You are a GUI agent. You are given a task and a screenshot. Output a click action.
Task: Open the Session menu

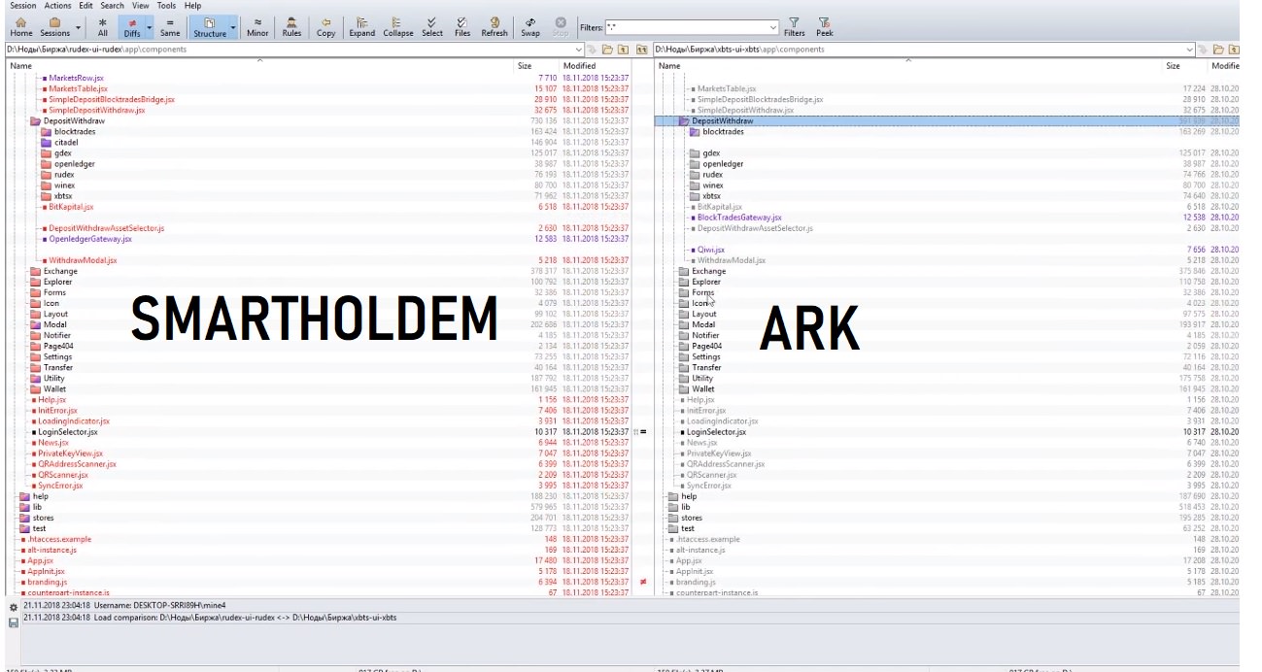(22, 6)
